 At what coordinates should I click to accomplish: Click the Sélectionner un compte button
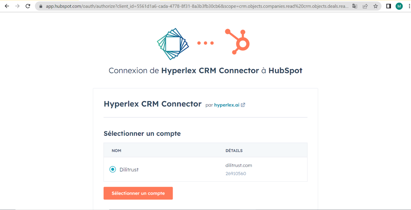pyautogui.click(x=138, y=193)
